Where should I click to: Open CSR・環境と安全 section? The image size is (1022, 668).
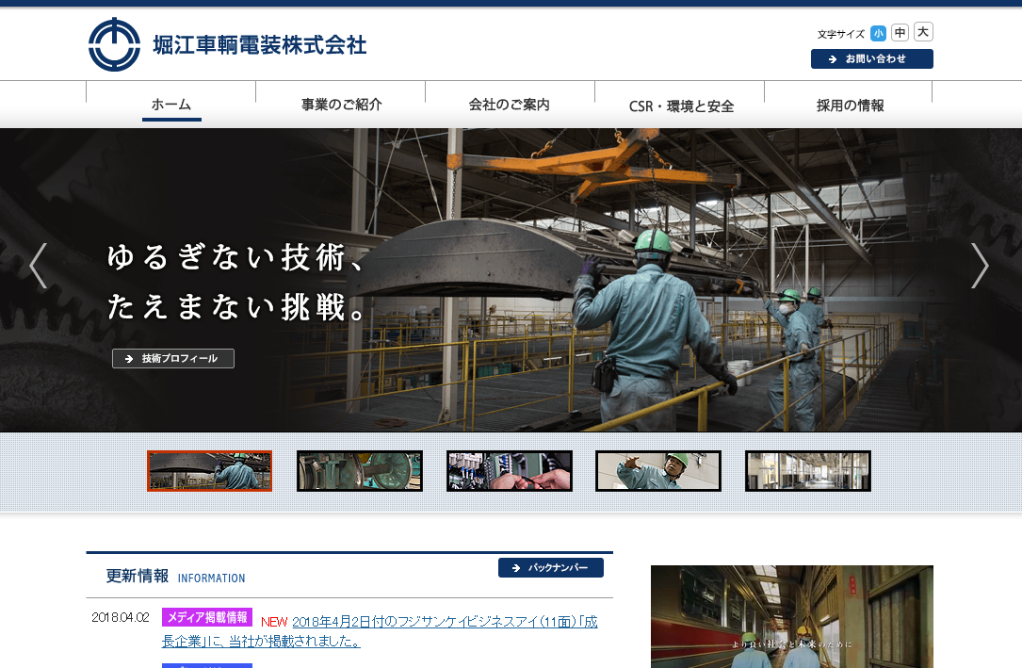tap(680, 106)
